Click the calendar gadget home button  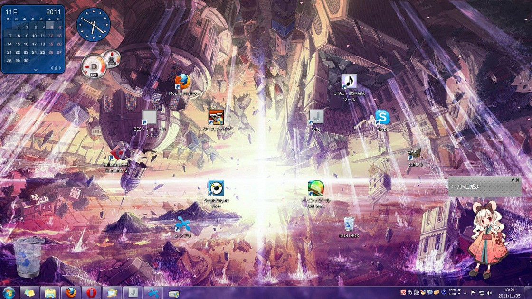coord(56,68)
